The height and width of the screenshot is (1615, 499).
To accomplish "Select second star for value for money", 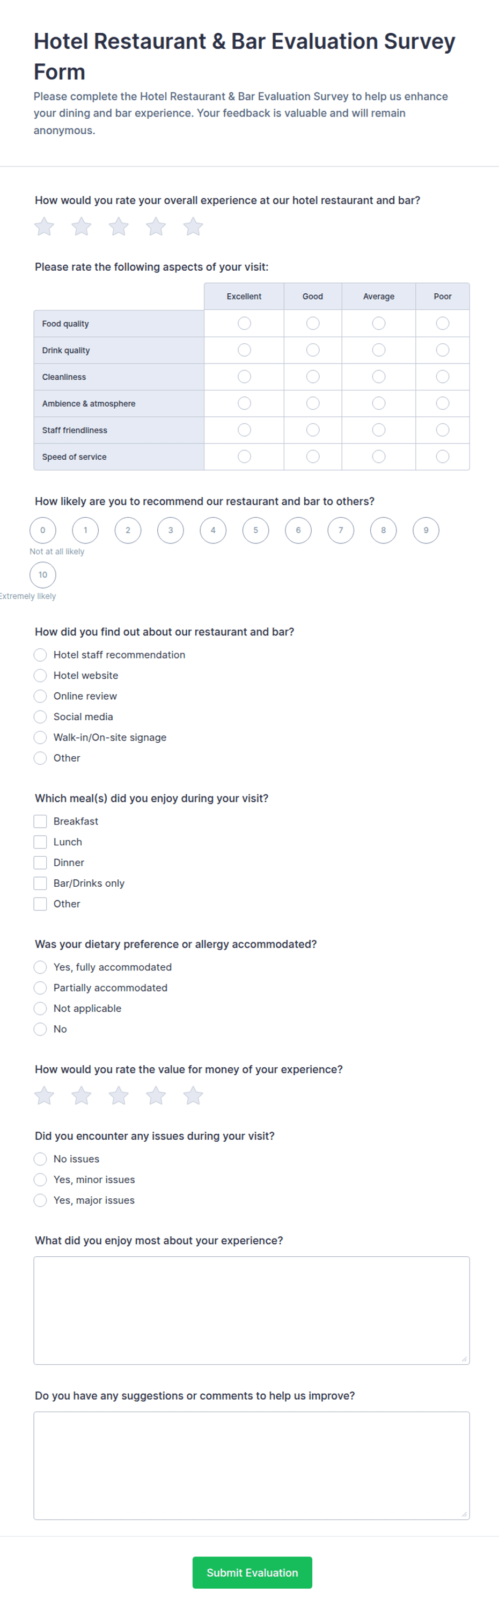I will (x=82, y=1095).
